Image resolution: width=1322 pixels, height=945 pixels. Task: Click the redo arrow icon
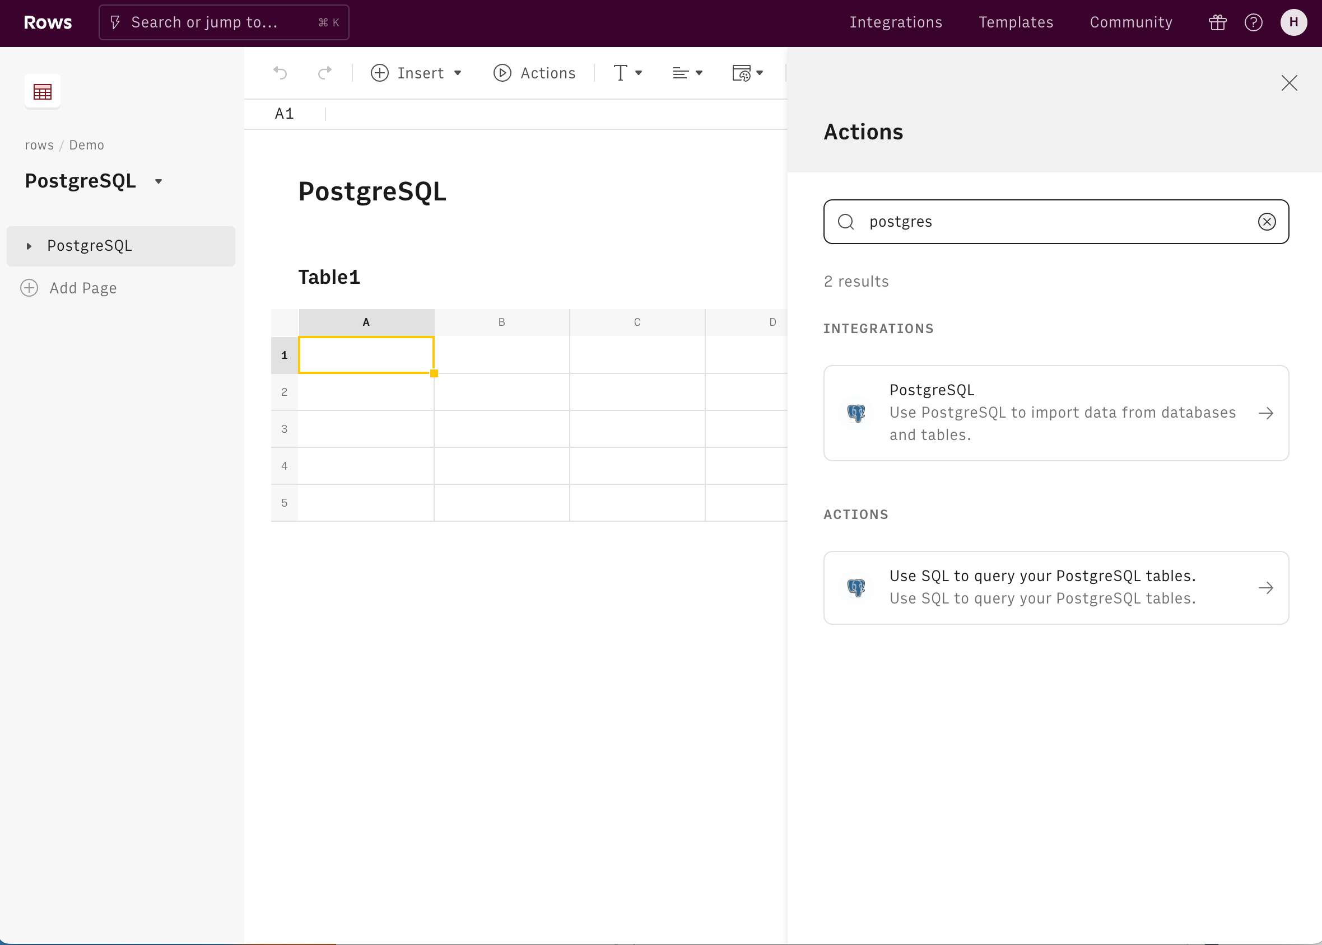click(x=324, y=73)
